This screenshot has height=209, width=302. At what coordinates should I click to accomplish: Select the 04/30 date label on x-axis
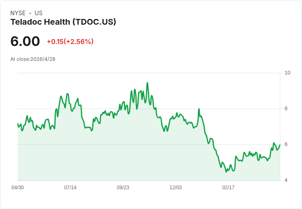(x=18, y=187)
